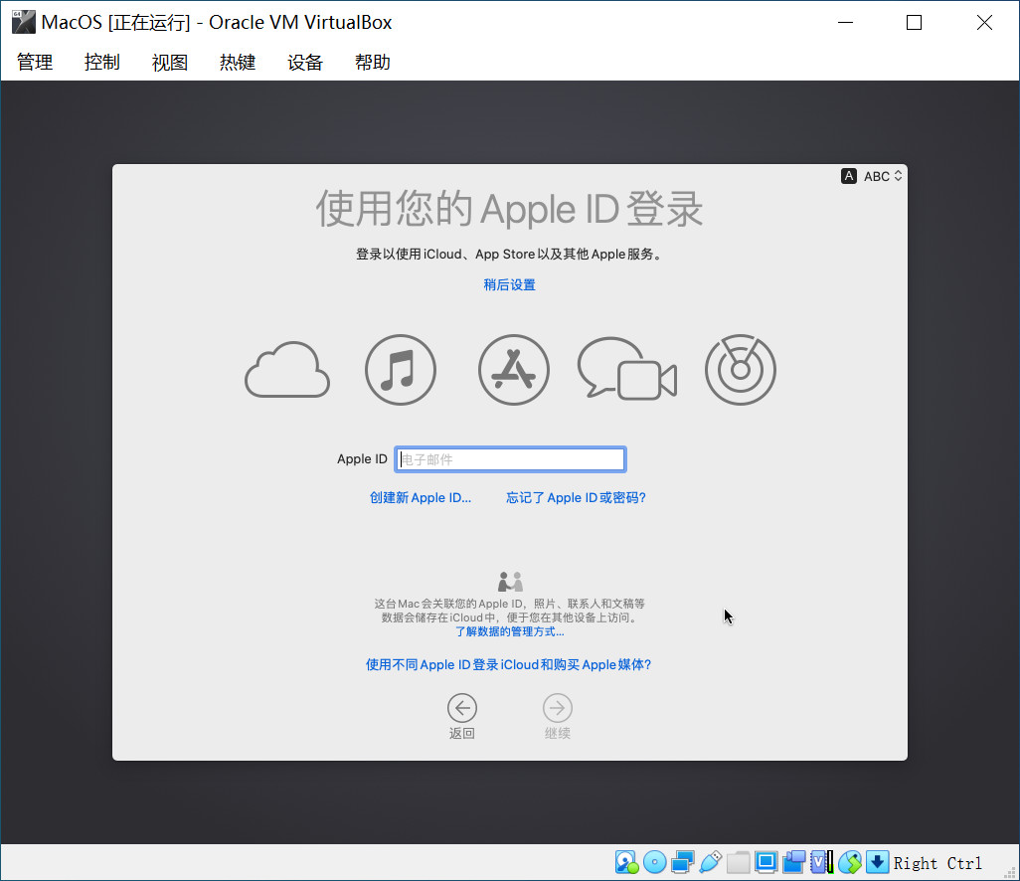Open the 管理 menu

point(35,63)
